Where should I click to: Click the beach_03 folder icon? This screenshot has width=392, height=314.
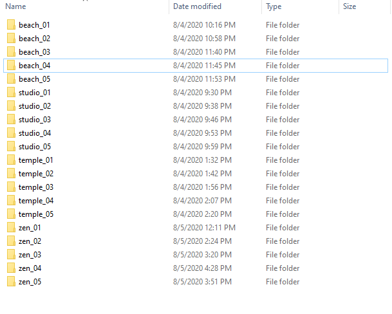point(11,51)
